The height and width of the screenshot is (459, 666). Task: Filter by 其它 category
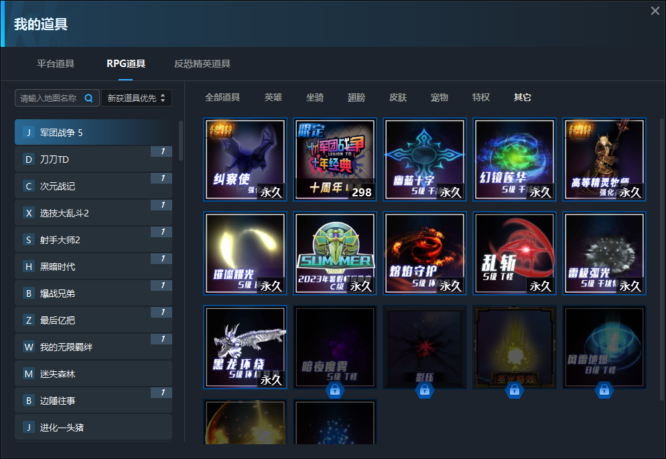(x=523, y=97)
